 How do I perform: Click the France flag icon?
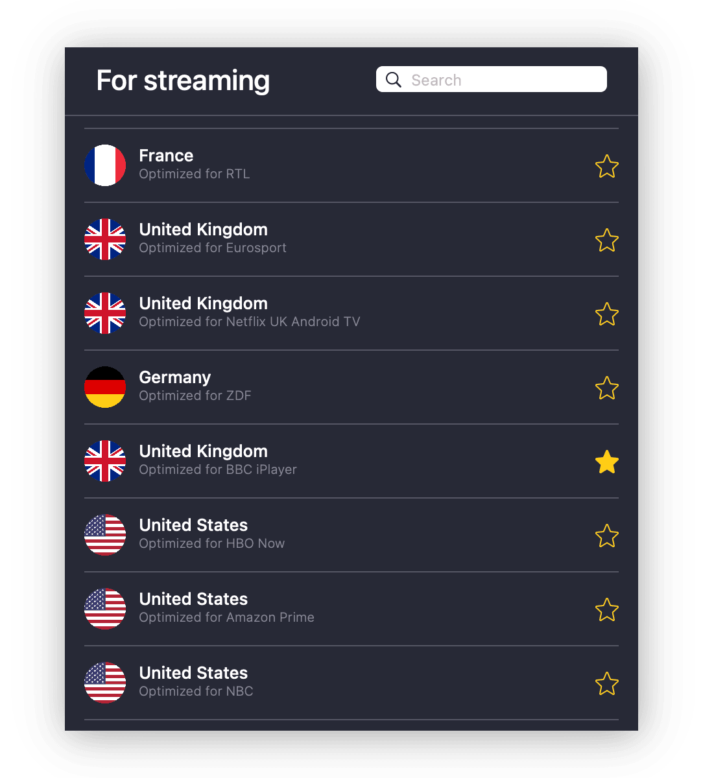click(x=105, y=165)
